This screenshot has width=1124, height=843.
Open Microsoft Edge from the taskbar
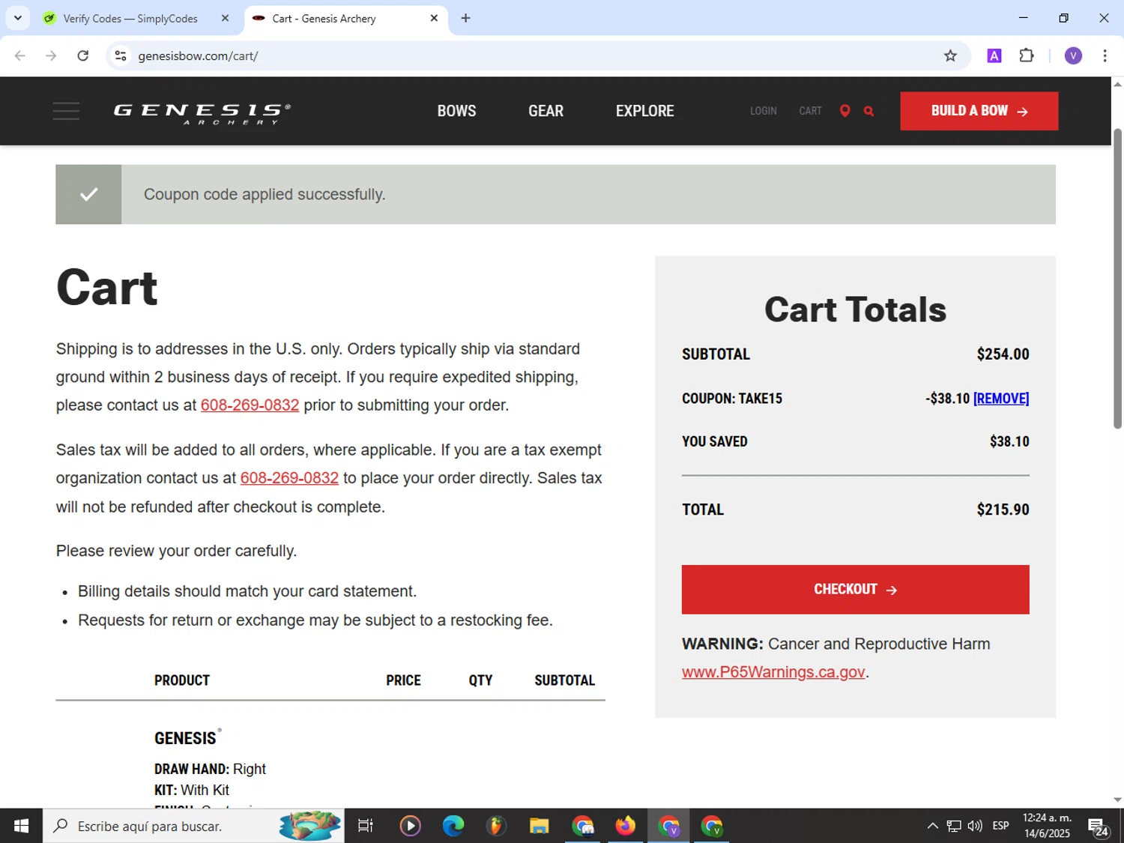tap(453, 826)
